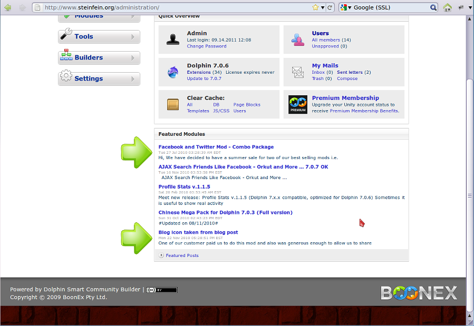Clear All cache link
This screenshot has height=326, width=474.
click(189, 105)
